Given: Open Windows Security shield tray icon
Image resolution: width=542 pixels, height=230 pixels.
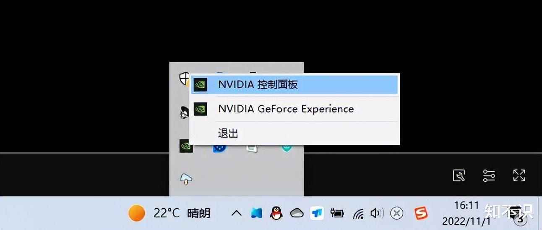Looking at the screenshot, I should (185, 78).
